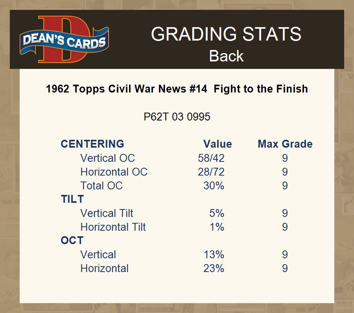This screenshot has width=354, height=313.
Task: Click the 1962 Topps Civil War News card title
Action: [177, 89]
